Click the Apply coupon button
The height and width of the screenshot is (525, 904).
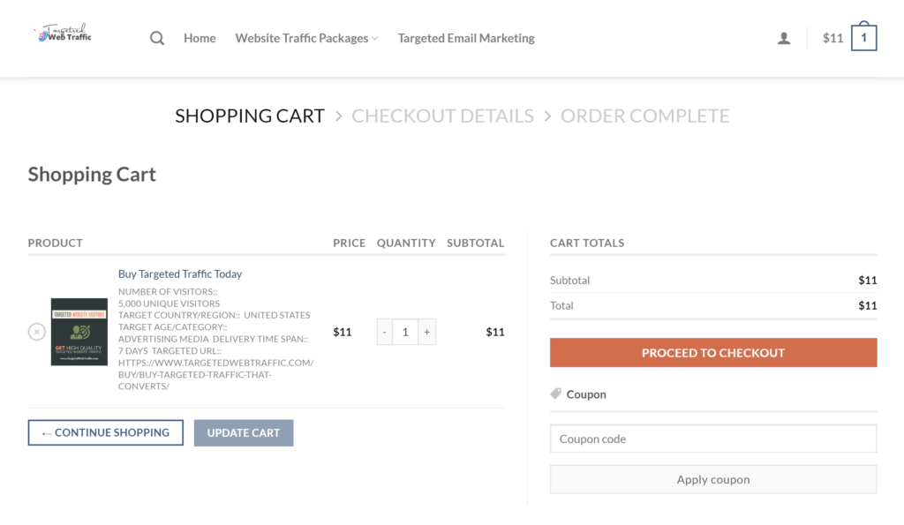pyautogui.click(x=713, y=479)
